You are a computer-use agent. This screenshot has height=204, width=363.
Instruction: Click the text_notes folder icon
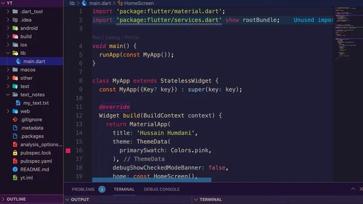[x=15, y=95]
